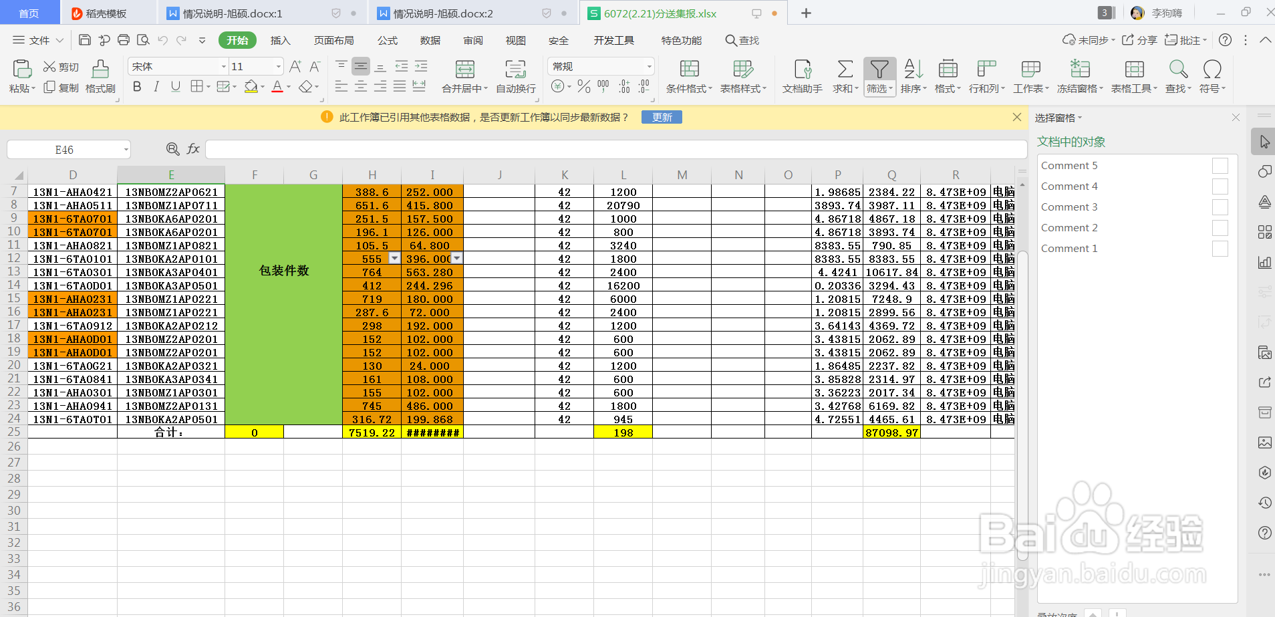Click the Wrap Text (自动换行) icon
The width and height of the screenshot is (1275, 617).
pyautogui.click(x=515, y=69)
